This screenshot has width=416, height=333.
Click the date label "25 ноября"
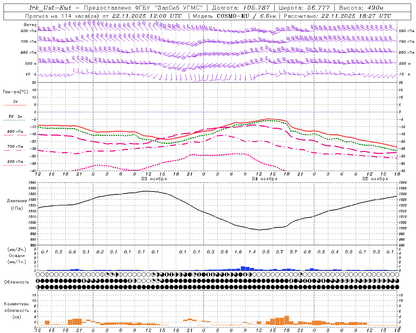[375, 179]
